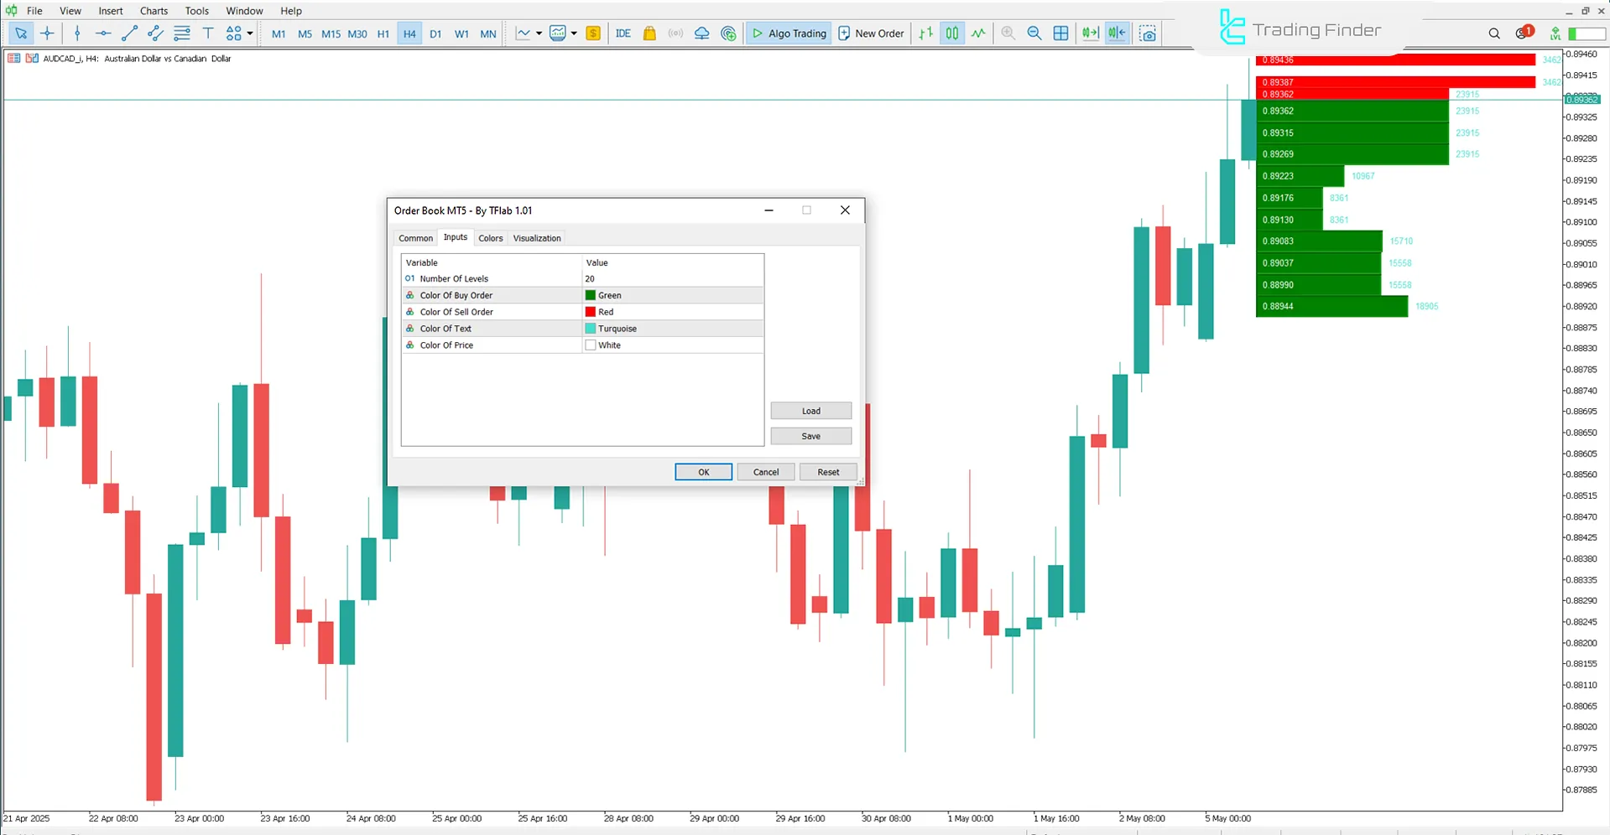
Task: Expand the geometric shapes dropdown
Action: (x=249, y=34)
